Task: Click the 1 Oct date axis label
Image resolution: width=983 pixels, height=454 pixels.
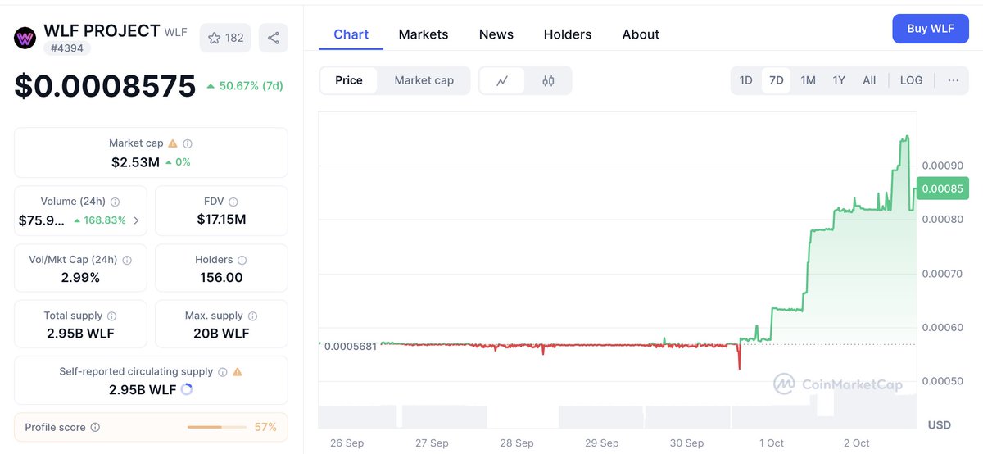Action: pyautogui.click(x=771, y=443)
